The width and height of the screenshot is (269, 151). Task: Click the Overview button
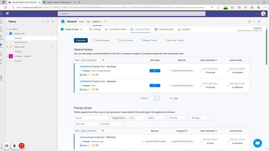81,40
